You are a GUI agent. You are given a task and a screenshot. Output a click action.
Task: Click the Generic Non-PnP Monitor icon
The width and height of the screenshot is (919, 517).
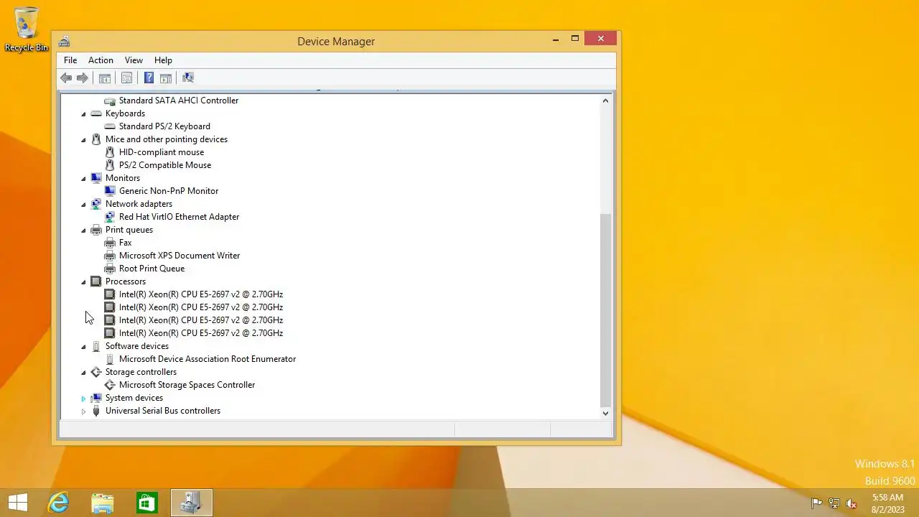point(110,191)
